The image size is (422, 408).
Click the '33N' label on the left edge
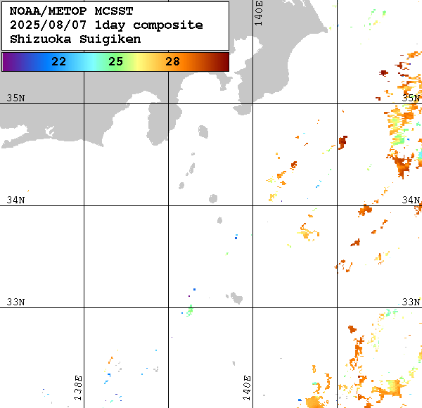[x=15, y=302]
